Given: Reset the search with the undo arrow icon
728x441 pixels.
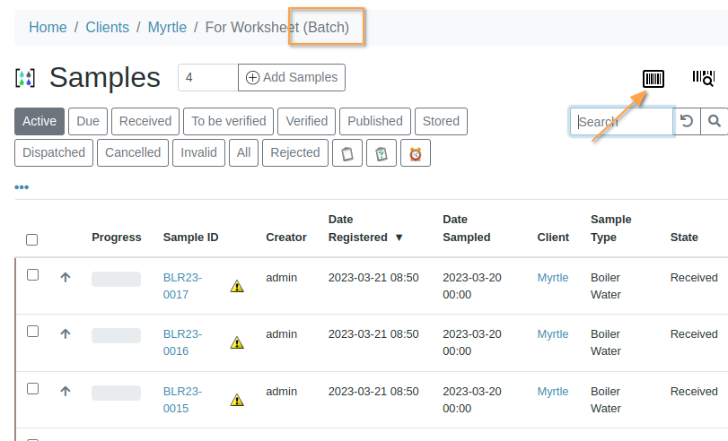Looking at the screenshot, I should (687, 121).
